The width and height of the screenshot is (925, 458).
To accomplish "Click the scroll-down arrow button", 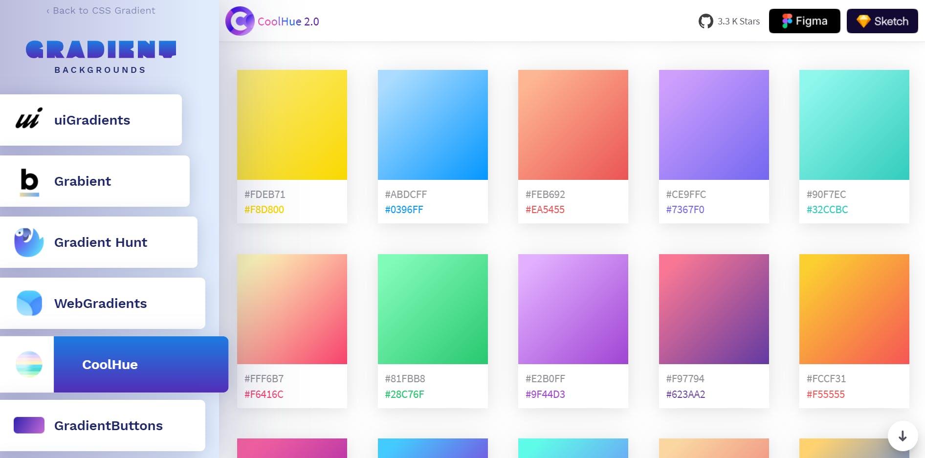I will click(903, 436).
